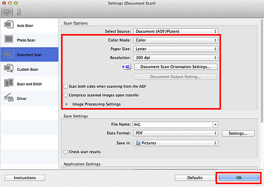The image size is (264, 187).
Task: Close the Settings window with red button
Action: pyautogui.click(x=4, y=3)
